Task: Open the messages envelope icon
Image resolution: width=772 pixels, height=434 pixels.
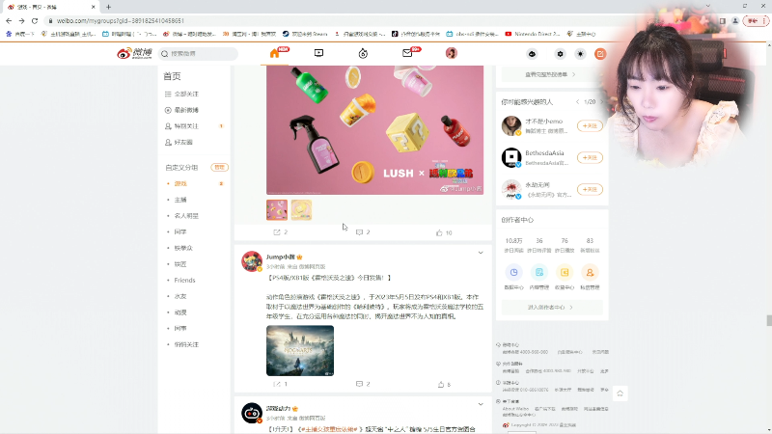Action: pos(407,53)
